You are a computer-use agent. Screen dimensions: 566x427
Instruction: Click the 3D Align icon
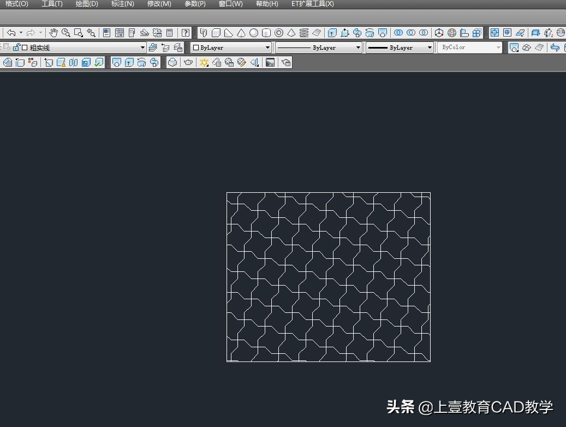[x=464, y=33]
